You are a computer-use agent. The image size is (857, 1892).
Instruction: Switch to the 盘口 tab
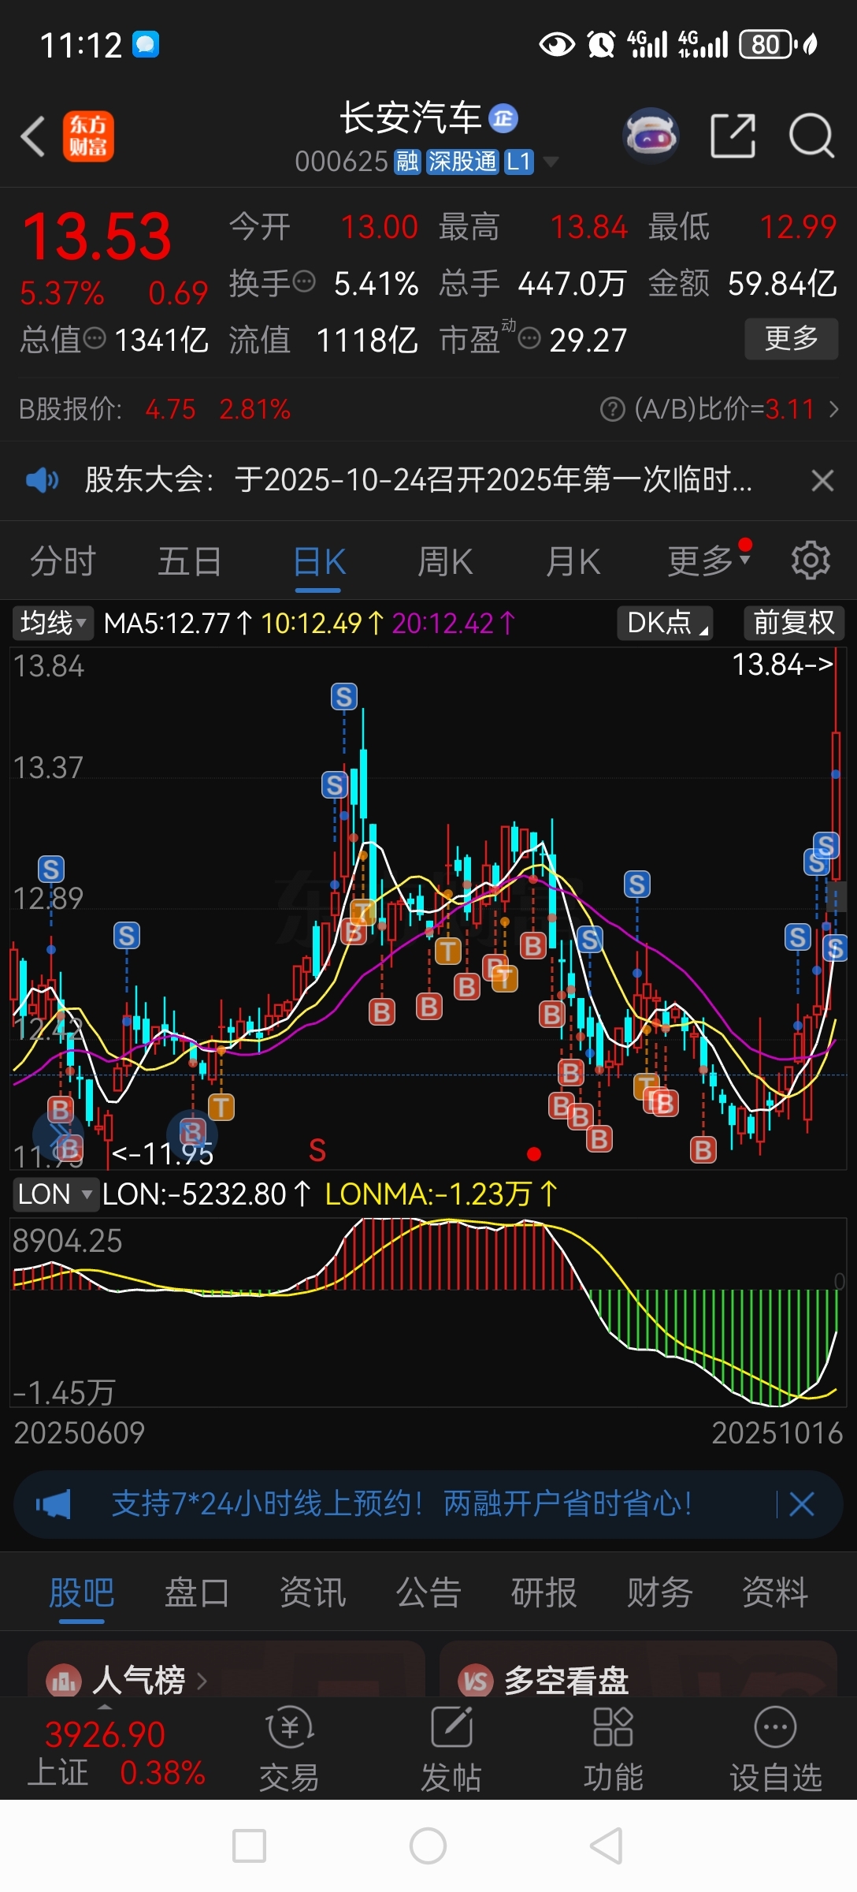click(197, 1592)
